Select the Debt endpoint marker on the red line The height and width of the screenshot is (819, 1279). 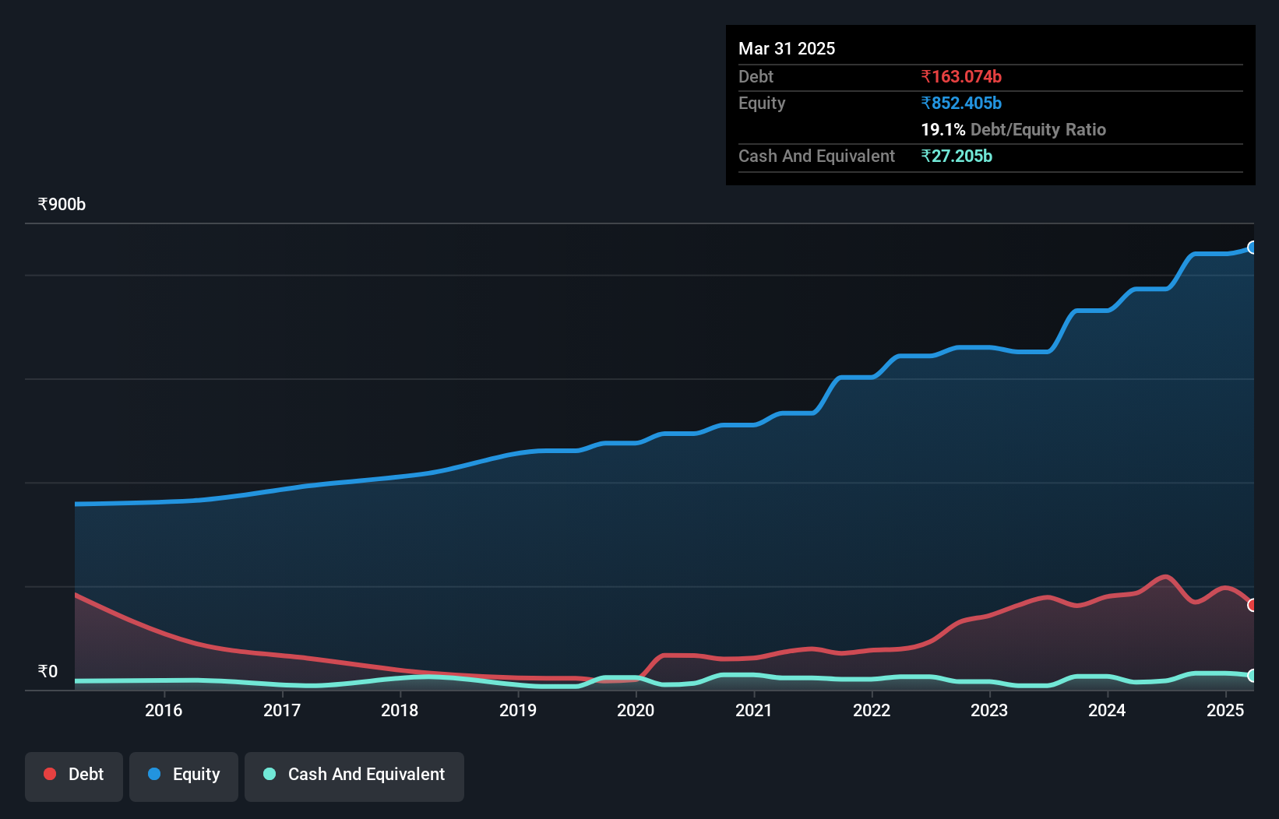pos(1253,605)
